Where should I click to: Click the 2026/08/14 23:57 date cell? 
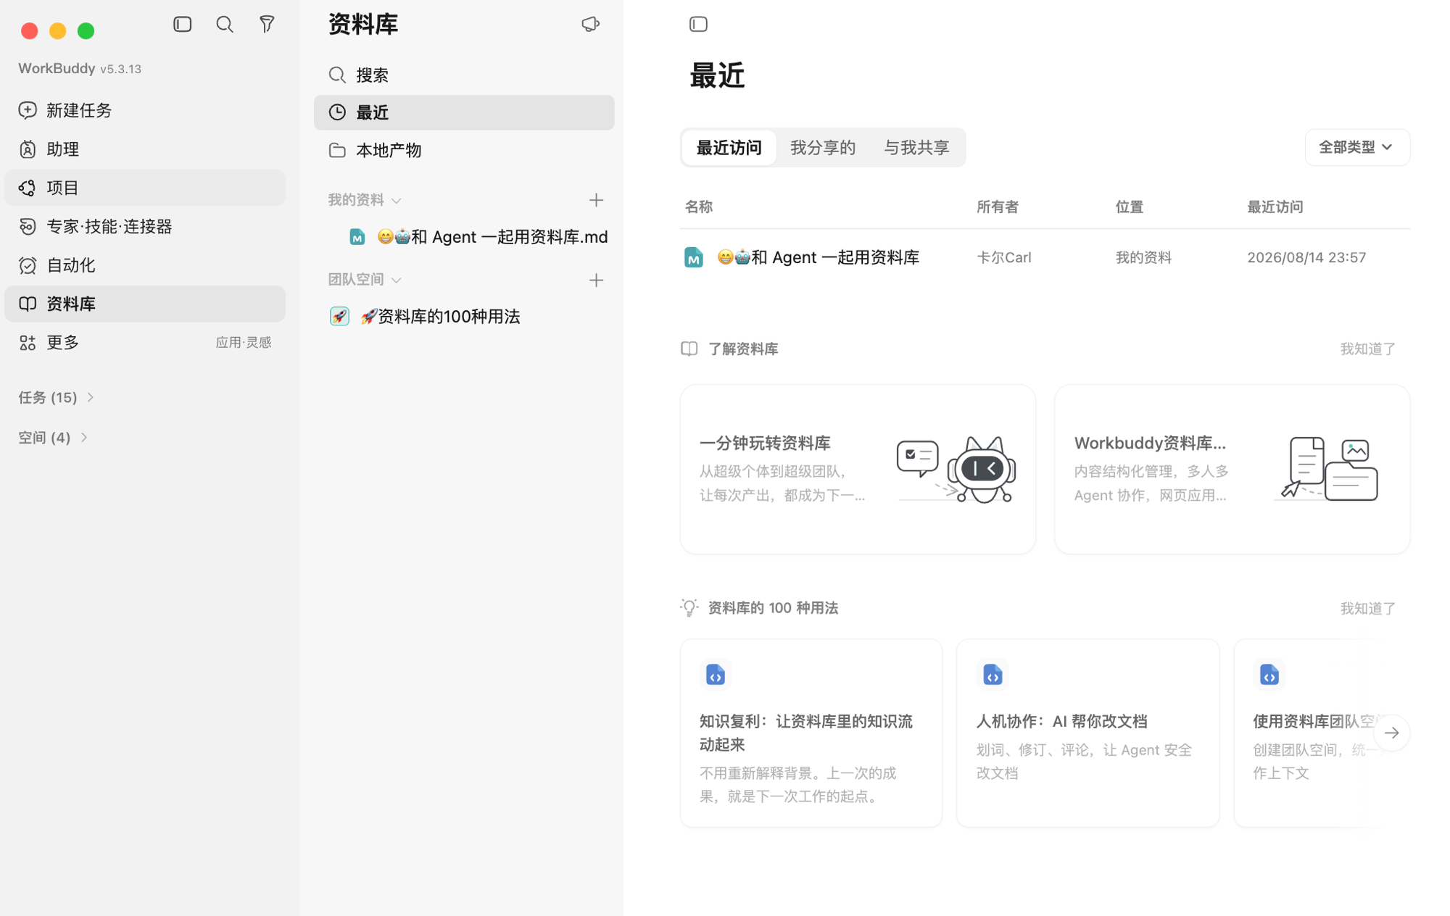[1306, 257]
